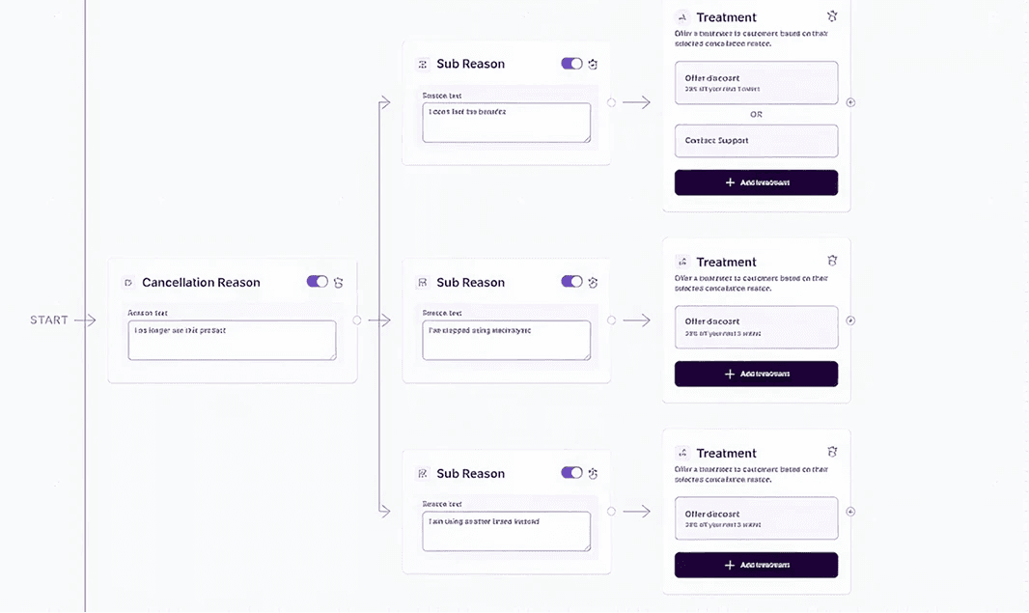The width and height of the screenshot is (1029, 613).
Task: Delete the bottom Sub Reason node
Action: click(593, 473)
